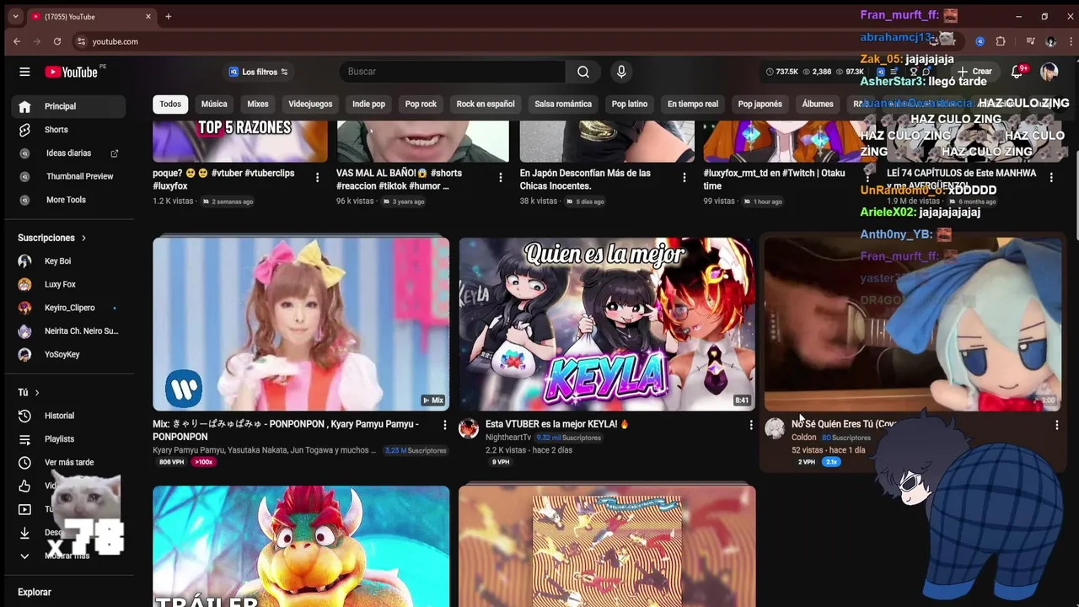The height and width of the screenshot is (607, 1079).
Task: Select the Álbumes chip
Action: [x=818, y=104]
